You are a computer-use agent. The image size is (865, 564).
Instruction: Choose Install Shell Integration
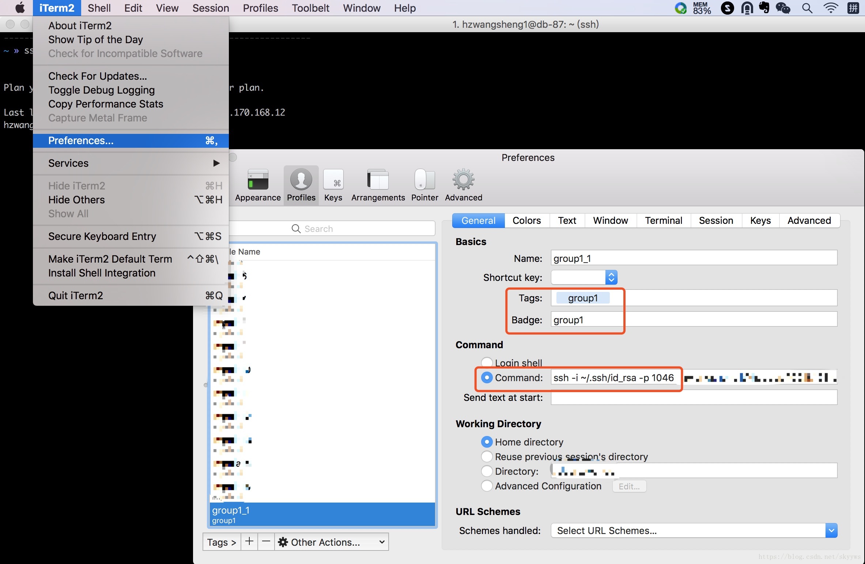[131, 273]
